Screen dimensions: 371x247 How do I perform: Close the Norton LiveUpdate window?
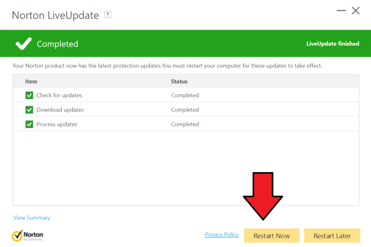coord(356,11)
